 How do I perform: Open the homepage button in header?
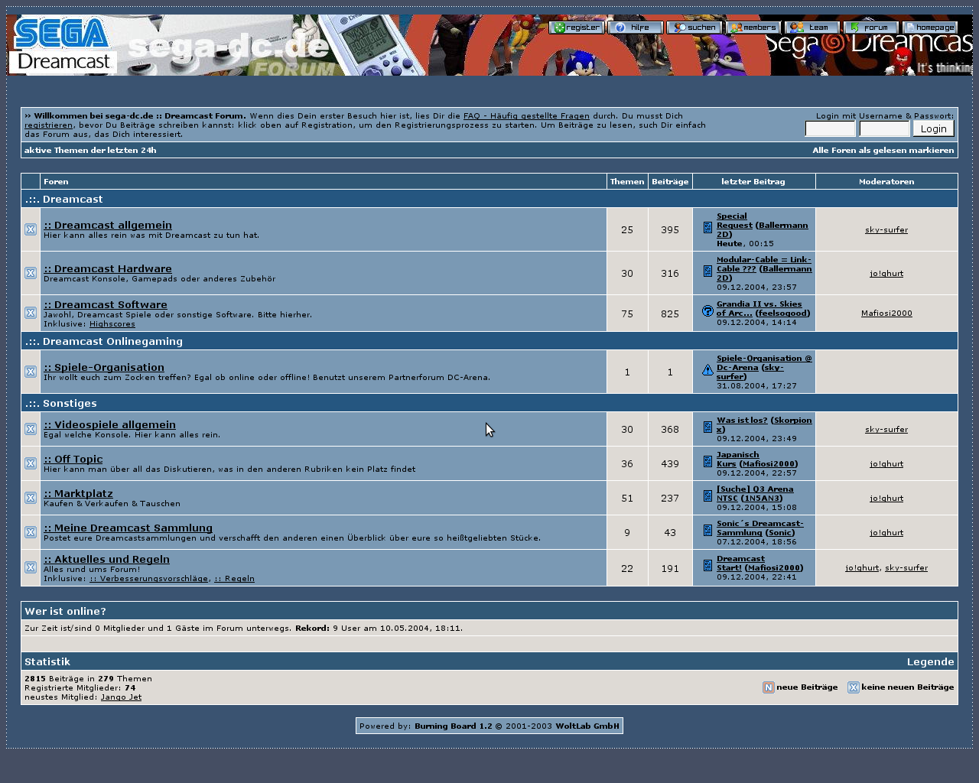(929, 28)
